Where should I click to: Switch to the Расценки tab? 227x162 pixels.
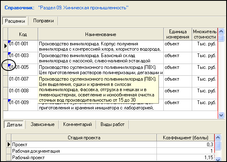[15, 21]
